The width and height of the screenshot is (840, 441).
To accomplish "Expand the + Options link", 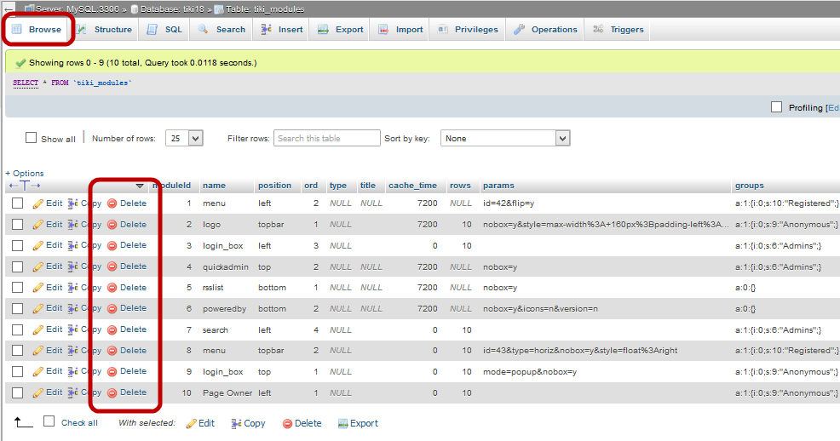I will pos(24,173).
